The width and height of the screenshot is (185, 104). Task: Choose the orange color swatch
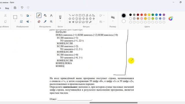click(145, 15)
